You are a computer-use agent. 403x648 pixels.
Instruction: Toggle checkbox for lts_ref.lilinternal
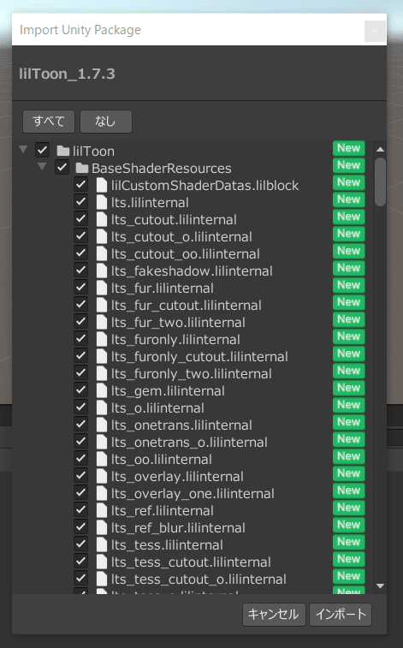(x=81, y=510)
